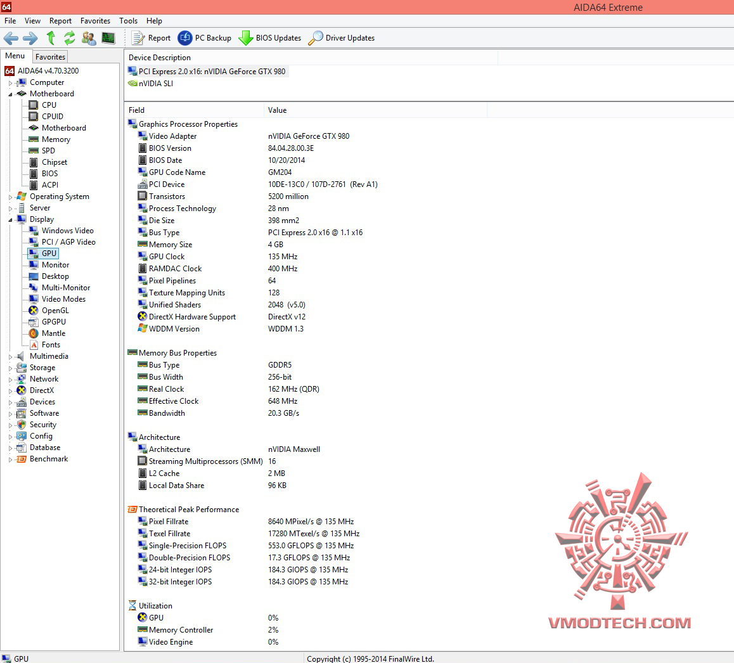The width and height of the screenshot is (734, 663).
Task: Open the Mantle tree item
Action: coord(53,333)
